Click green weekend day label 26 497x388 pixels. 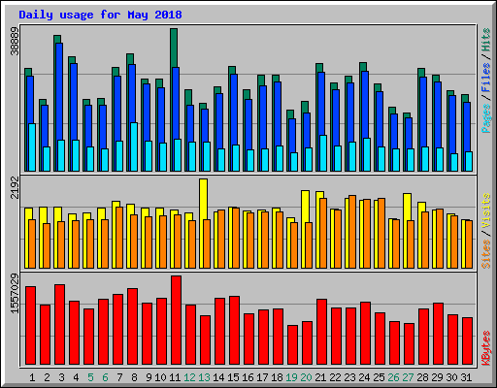tap(393, 377)
